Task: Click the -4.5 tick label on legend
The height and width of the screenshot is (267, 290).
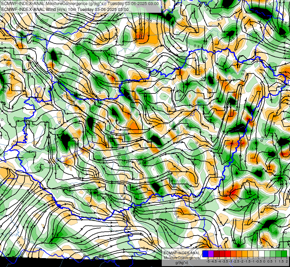Action: pyautogui.click(x=214, y=261)
